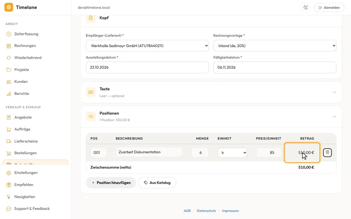Image resolution: width=351 pixels, height=219 pixels.
Task: Open the Rechnungsvorlage dropdown
Action: (275, 46)
